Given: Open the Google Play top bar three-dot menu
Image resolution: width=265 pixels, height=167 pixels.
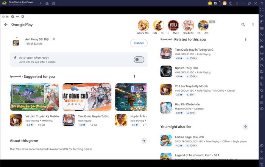Looking at the screenshot, I should [x=253, y=25].
